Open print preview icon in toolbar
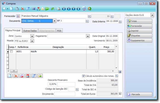 [59, 9]
